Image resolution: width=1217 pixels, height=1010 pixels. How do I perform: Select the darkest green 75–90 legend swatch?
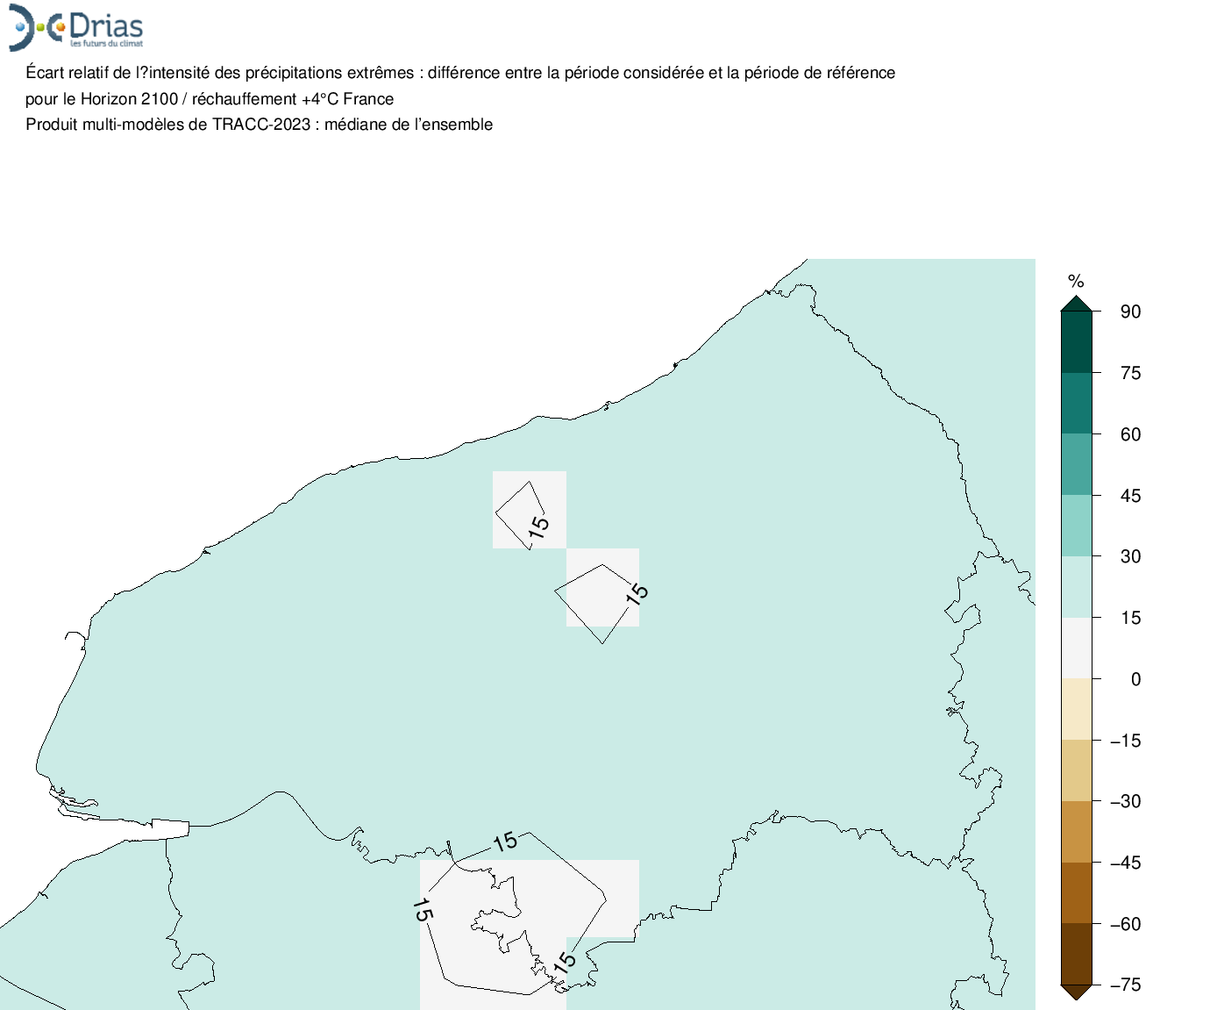[x=1076, y=342]
